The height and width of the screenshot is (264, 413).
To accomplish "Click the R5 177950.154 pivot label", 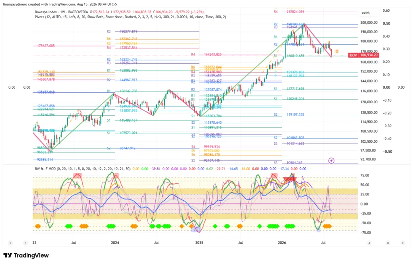I will (x=122, y=44).
